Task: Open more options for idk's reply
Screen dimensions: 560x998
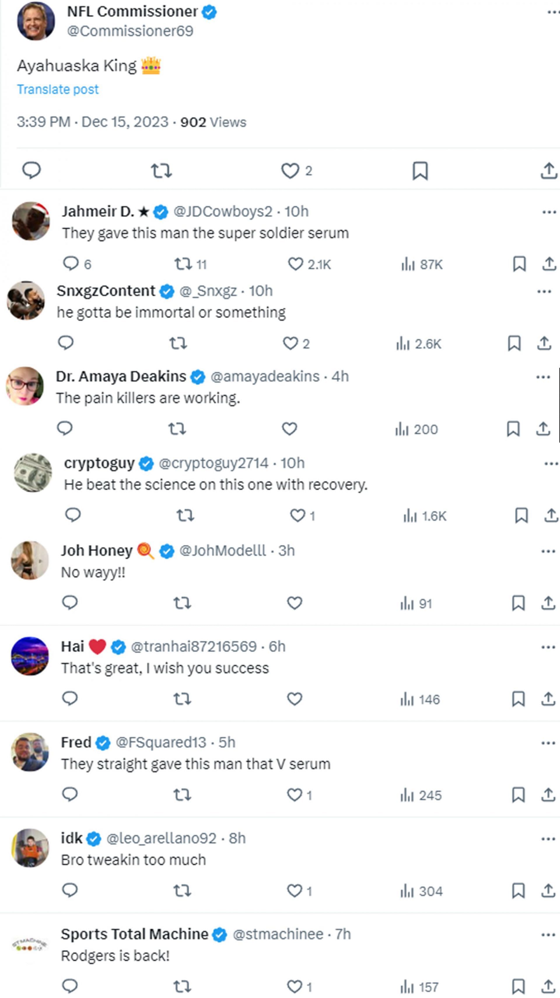Action: point(548,839)
